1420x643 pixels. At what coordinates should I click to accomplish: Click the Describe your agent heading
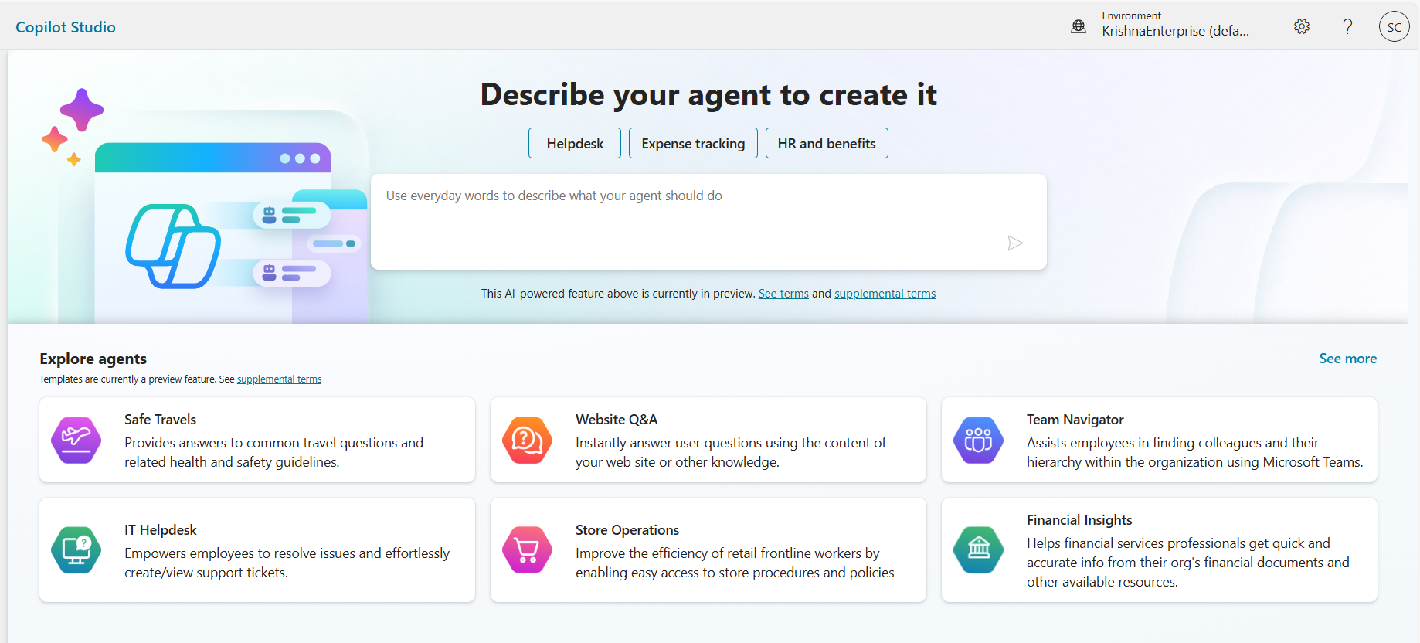(708, 95)
